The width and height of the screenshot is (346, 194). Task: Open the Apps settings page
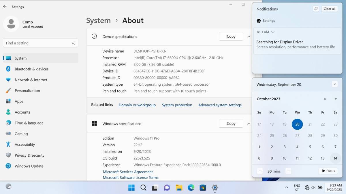click(41, 101)
